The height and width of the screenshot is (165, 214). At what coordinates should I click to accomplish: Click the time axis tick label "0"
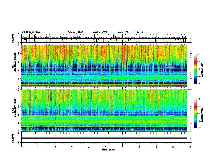21,147
